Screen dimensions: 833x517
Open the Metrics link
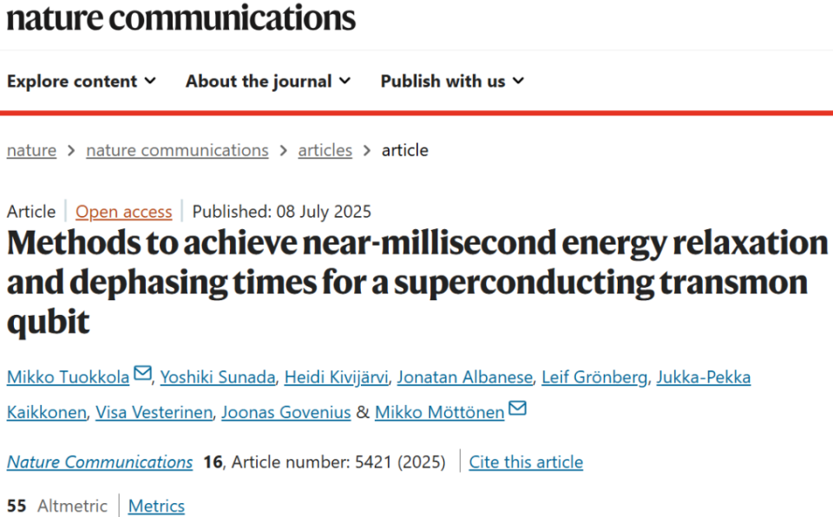[x=157, y=506]
